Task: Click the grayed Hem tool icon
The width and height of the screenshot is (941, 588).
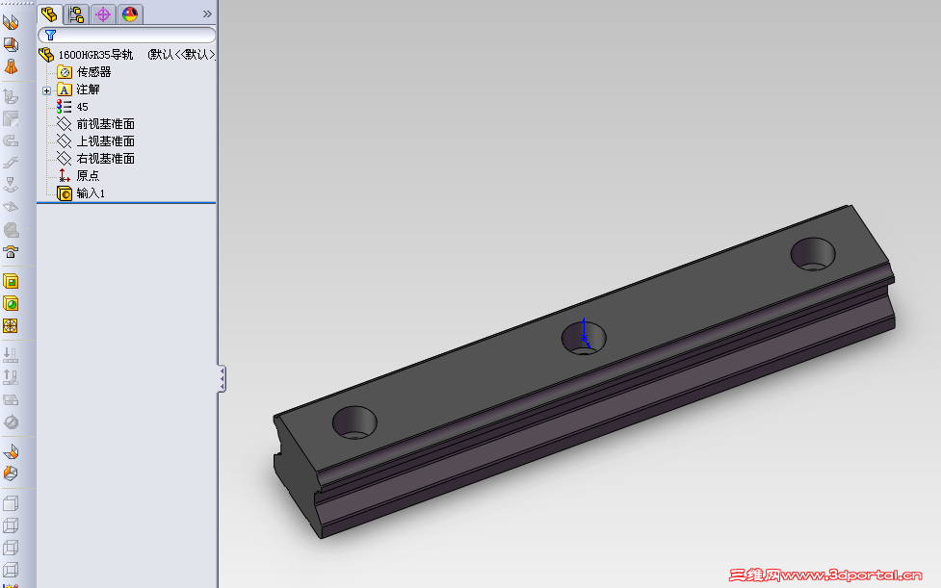Action: (11, 141)
